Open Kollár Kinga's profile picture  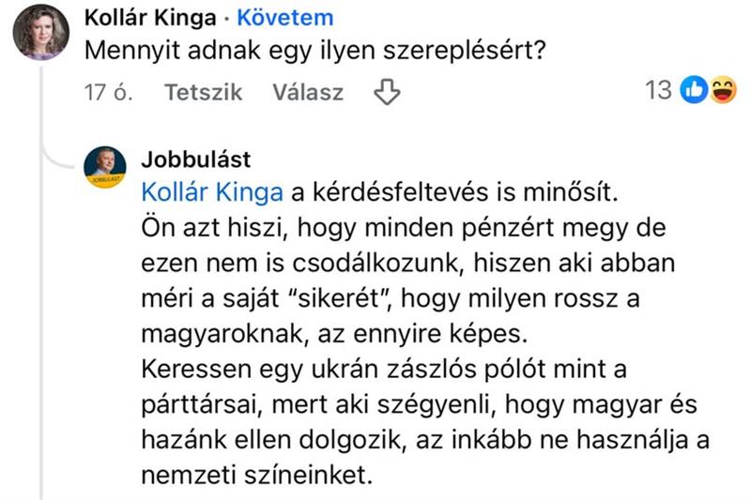coord(40,33)
